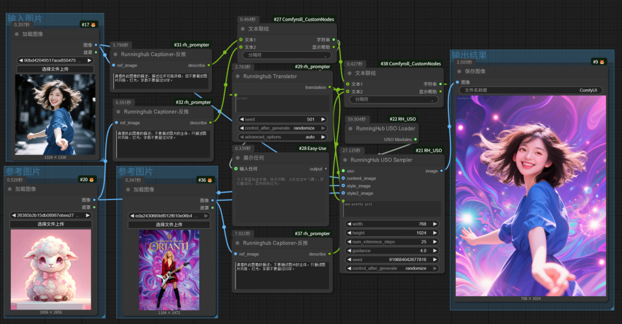Collapse the 加载图像 node in 输入图片 group

coord(17,34)
